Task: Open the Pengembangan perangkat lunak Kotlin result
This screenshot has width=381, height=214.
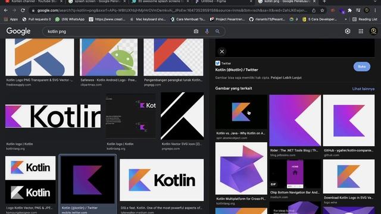Action: (x=173, y=57)
